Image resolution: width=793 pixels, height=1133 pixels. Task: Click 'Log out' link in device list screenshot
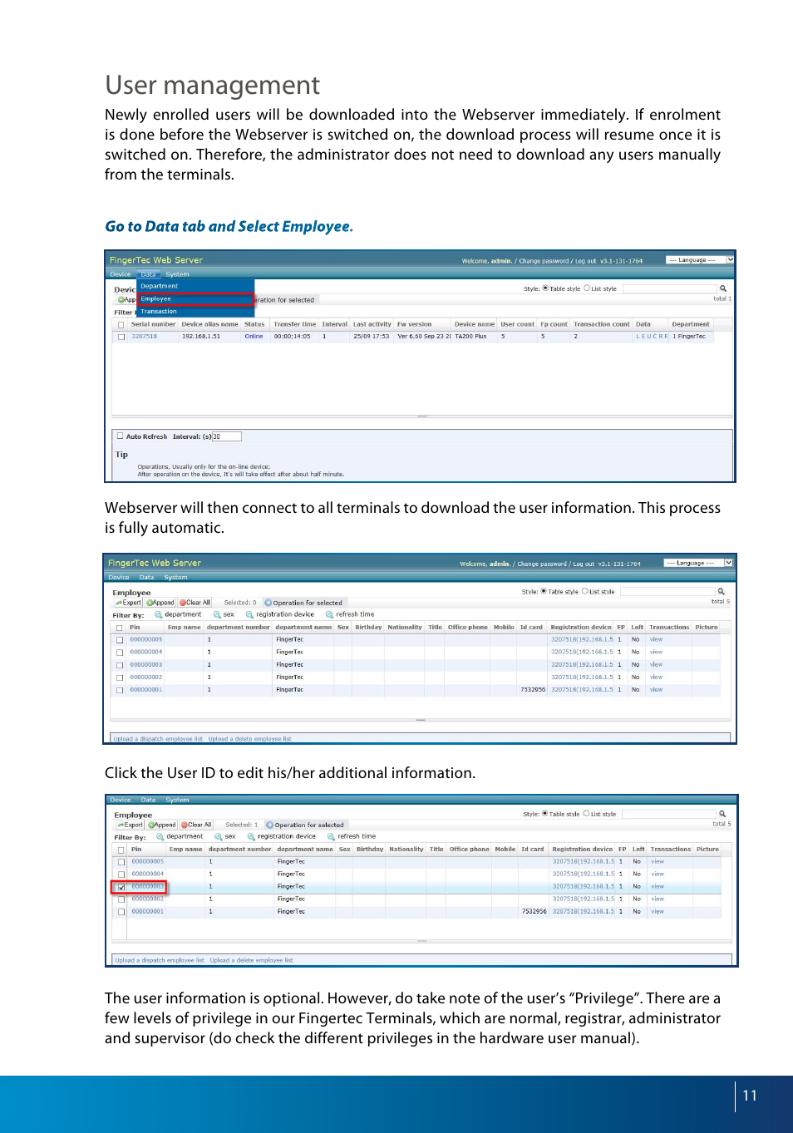585,261
